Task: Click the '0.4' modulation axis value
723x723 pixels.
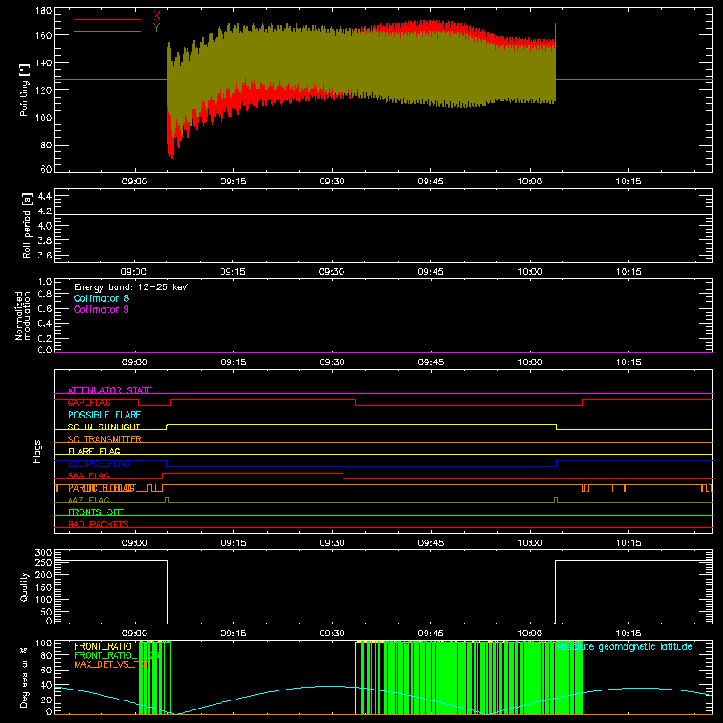Action: pyautogui.click(x=44, y=324)
